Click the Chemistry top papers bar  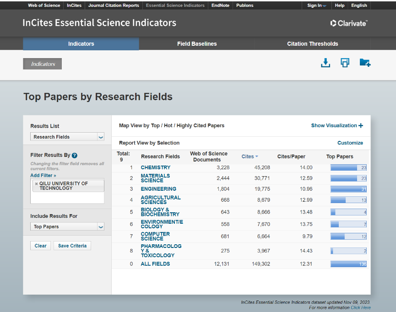tap(348, 168)
